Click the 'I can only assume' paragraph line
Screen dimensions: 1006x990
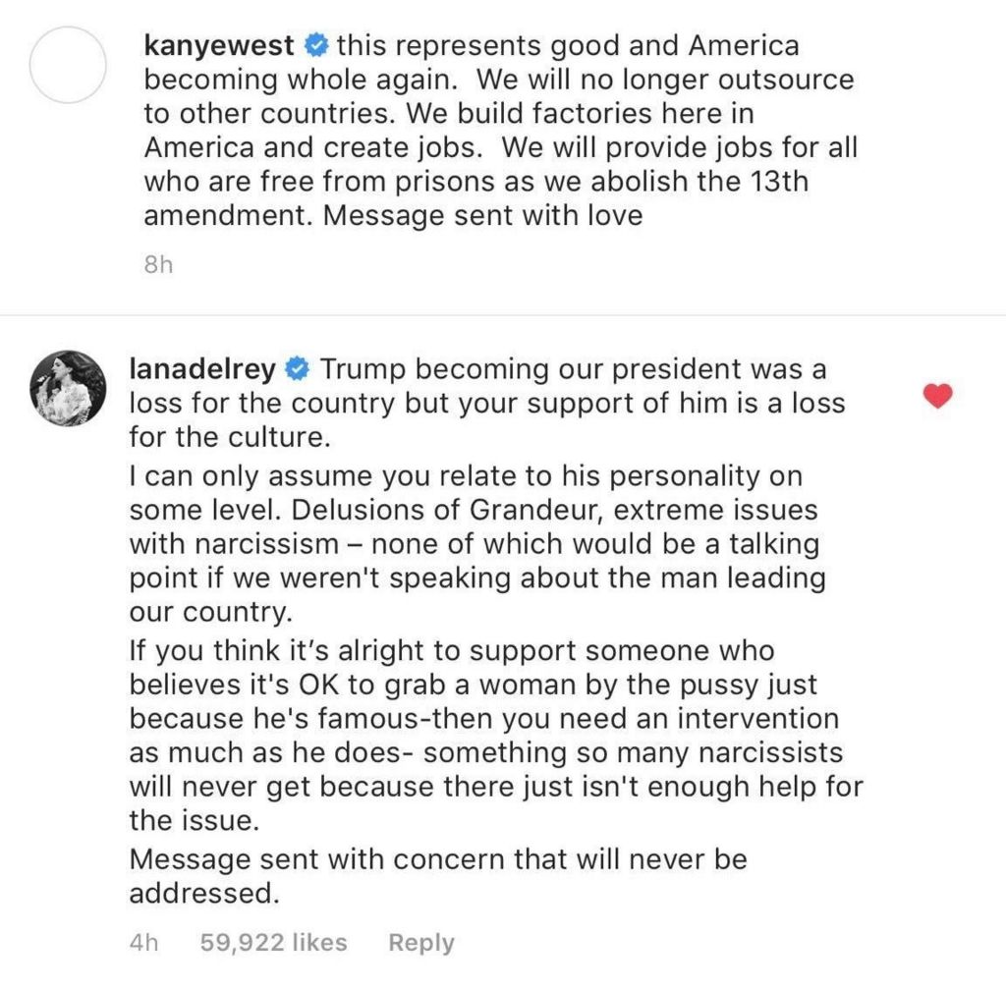[466, 476]
